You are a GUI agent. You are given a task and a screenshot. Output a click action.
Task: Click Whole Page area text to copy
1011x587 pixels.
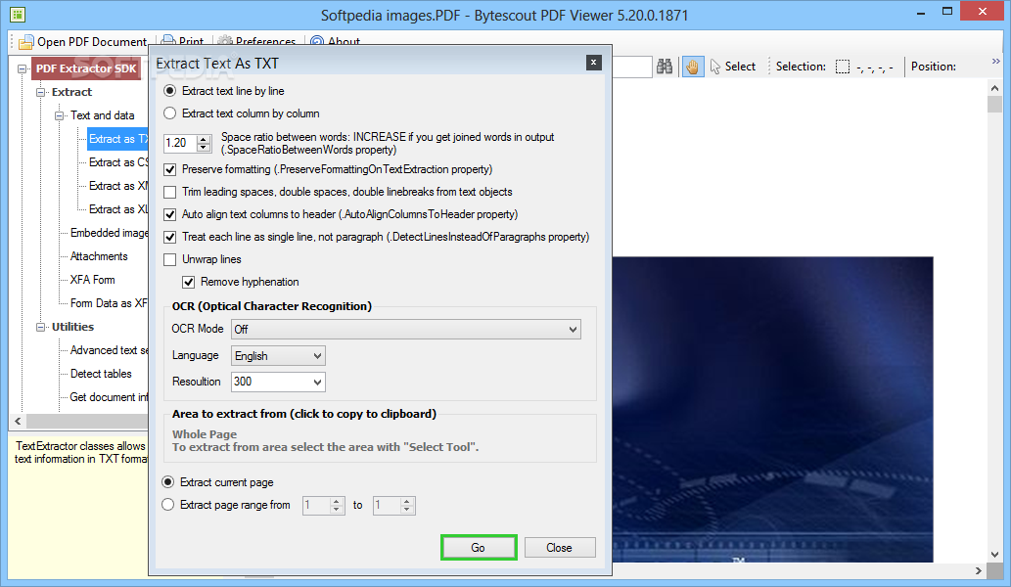205,434
